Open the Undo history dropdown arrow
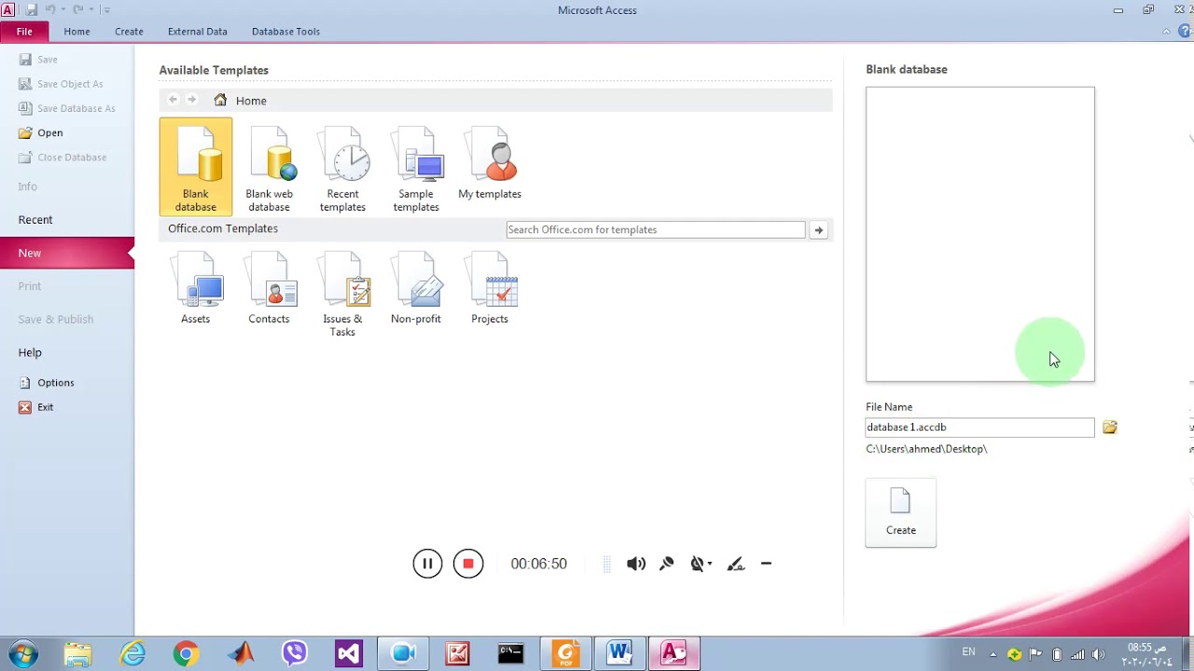This screenshot has height=671, width=1194. click(63, 9)
